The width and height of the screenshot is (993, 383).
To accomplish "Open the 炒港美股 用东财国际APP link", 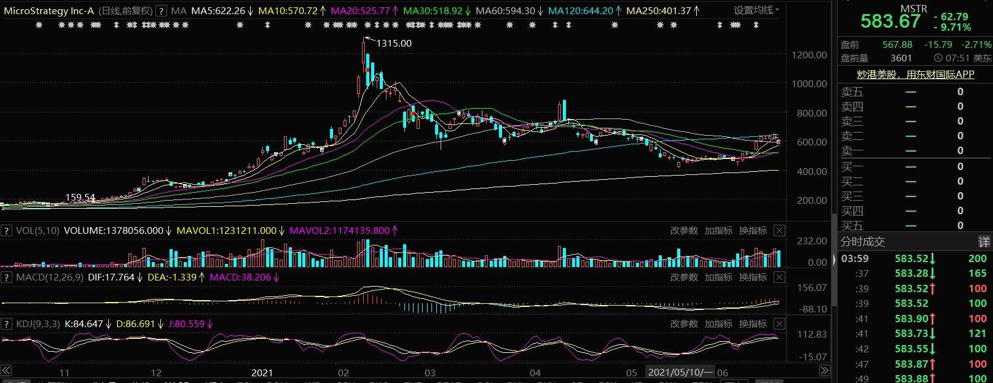I will [x=916, y=74].
